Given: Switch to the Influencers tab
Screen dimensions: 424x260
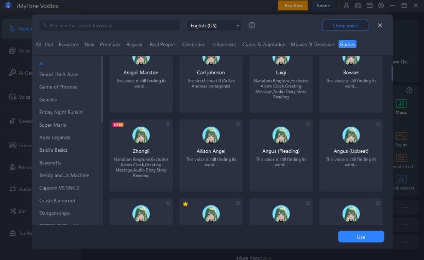Looking at the screenshot, I should coord(224,44).
